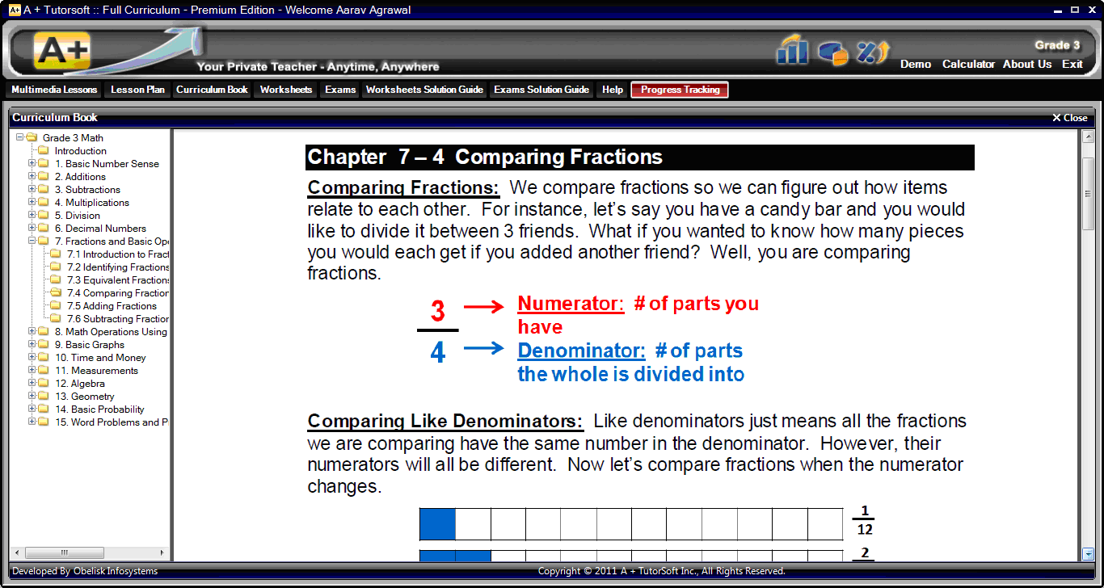Click the Exit link in header
The width and height of the screenshot is (1104, 588).
tap(1072, 64)
